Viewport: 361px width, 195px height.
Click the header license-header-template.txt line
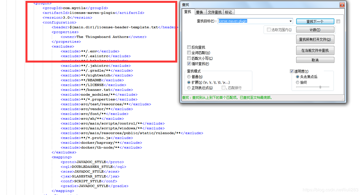tap(115, 27)
